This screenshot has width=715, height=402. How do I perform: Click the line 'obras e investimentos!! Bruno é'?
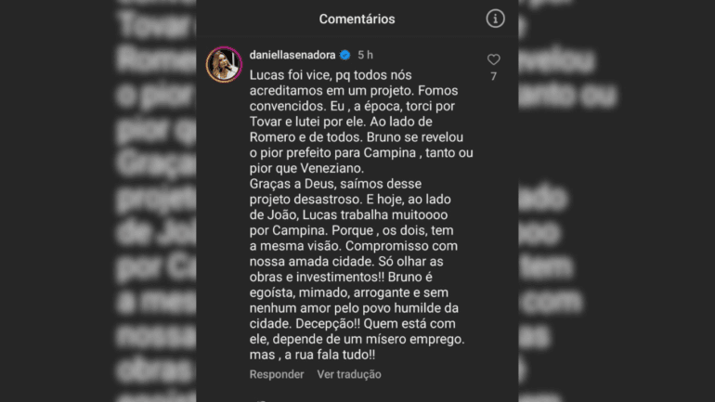(341, 277)
